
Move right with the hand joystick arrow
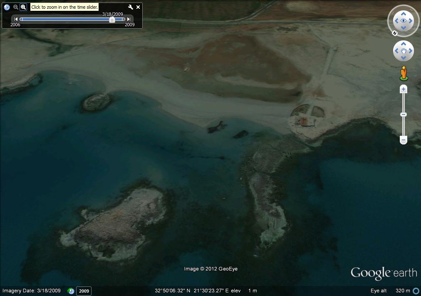coord(411,51)
